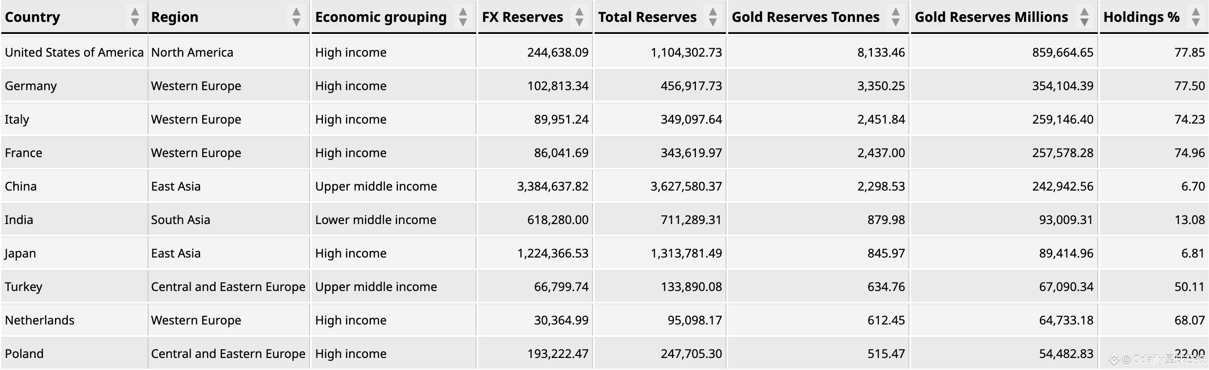Sort FX Reserves using arrow icon
Viewport: 1209px width, 370px height.
click(579, 17)
